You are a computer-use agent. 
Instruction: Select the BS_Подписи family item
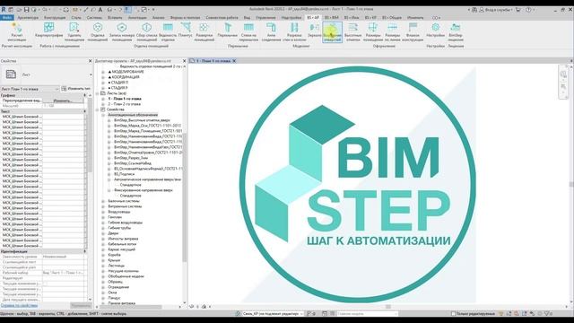[x=125, y=174]
